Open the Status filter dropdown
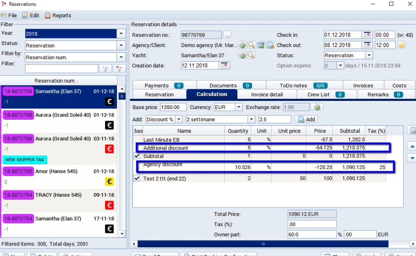The image size is (416, 256). pyautogui.click(x=121, y=45)
